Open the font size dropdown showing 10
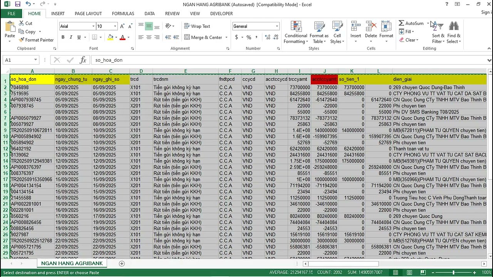493x277 pixels. pos(115,26)
